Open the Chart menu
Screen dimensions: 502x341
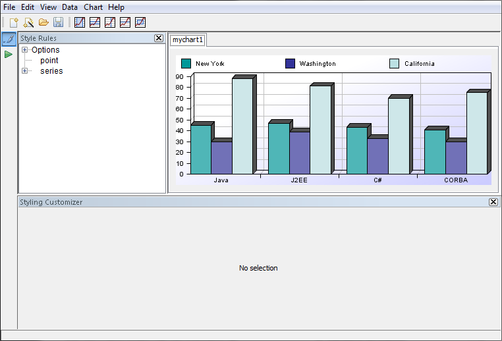point(93,7)
